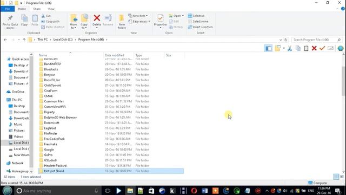Click Invert selection in ribbon
346x195 pixels.
point(200,27)
